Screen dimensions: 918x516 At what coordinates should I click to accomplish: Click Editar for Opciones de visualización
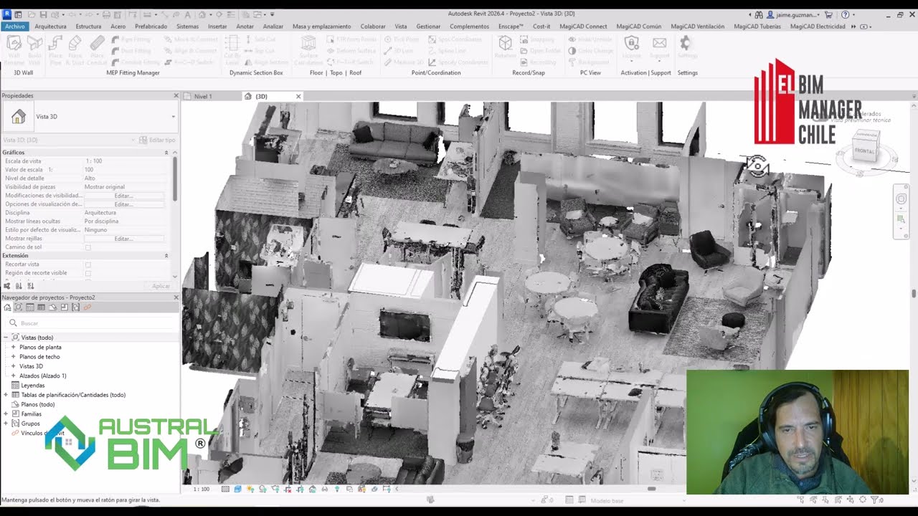click(x=123, y=204)
